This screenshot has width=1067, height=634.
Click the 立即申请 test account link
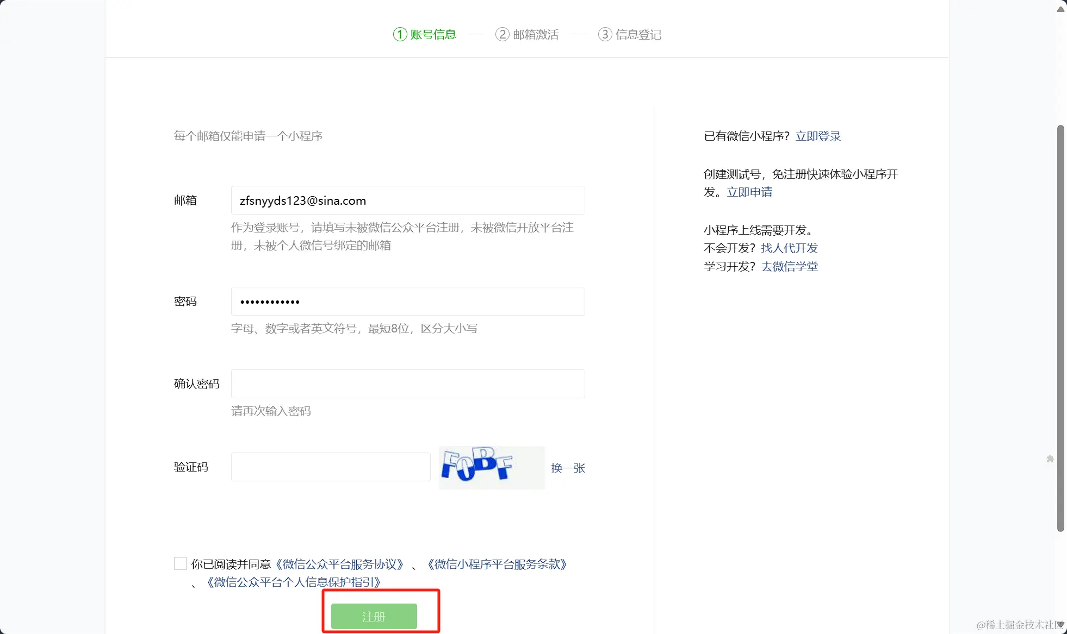(x=749, y=192)
